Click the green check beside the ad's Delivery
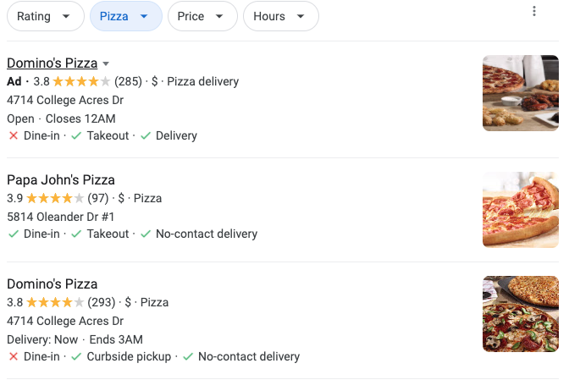The width and height of the screenshot is (569, 380). click(x=145, y=135)
